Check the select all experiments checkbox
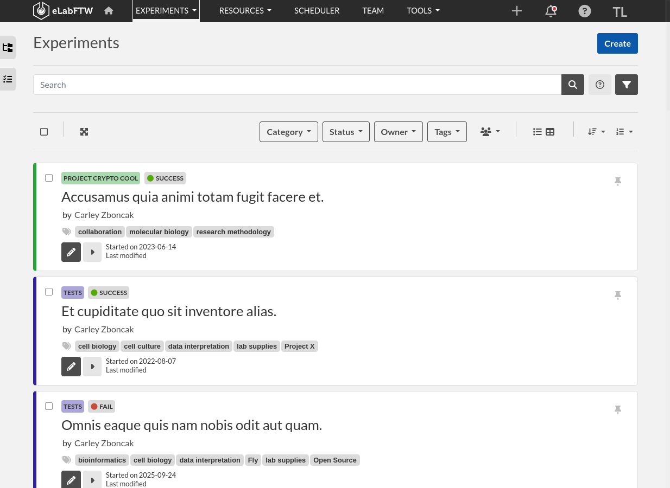The height and width of the screenshot is (488, 670). click(44, 132)
